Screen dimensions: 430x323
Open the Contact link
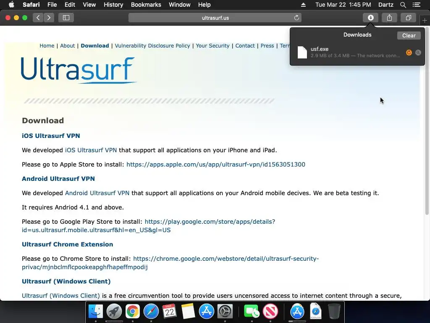[x=245, y=45]
